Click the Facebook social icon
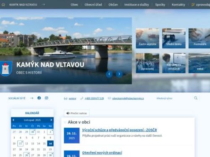The width and height of the screenshot is (210, 157). [x=39, y=98]
